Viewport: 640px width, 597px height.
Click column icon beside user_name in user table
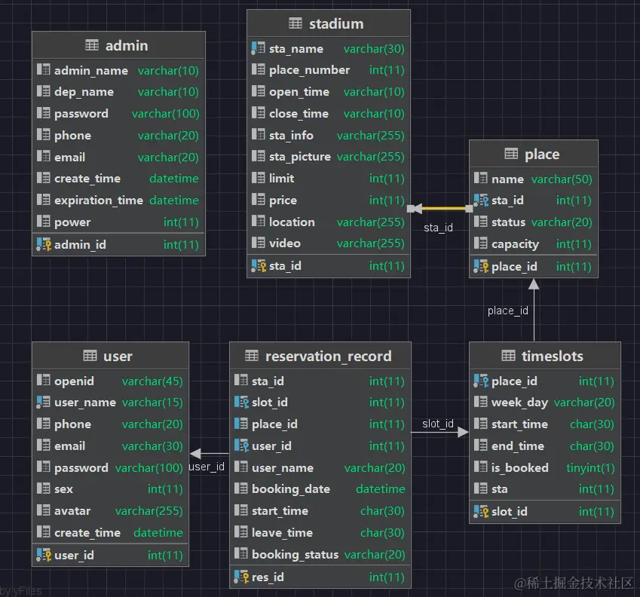point(43,403)
